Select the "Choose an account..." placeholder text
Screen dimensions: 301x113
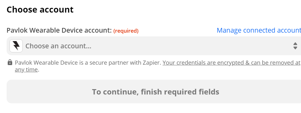[x=58, y=46]
